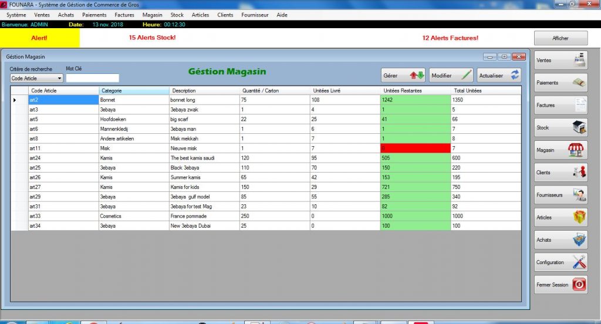
Task: Click the Afficher alerts button
Action: point(561,38)
